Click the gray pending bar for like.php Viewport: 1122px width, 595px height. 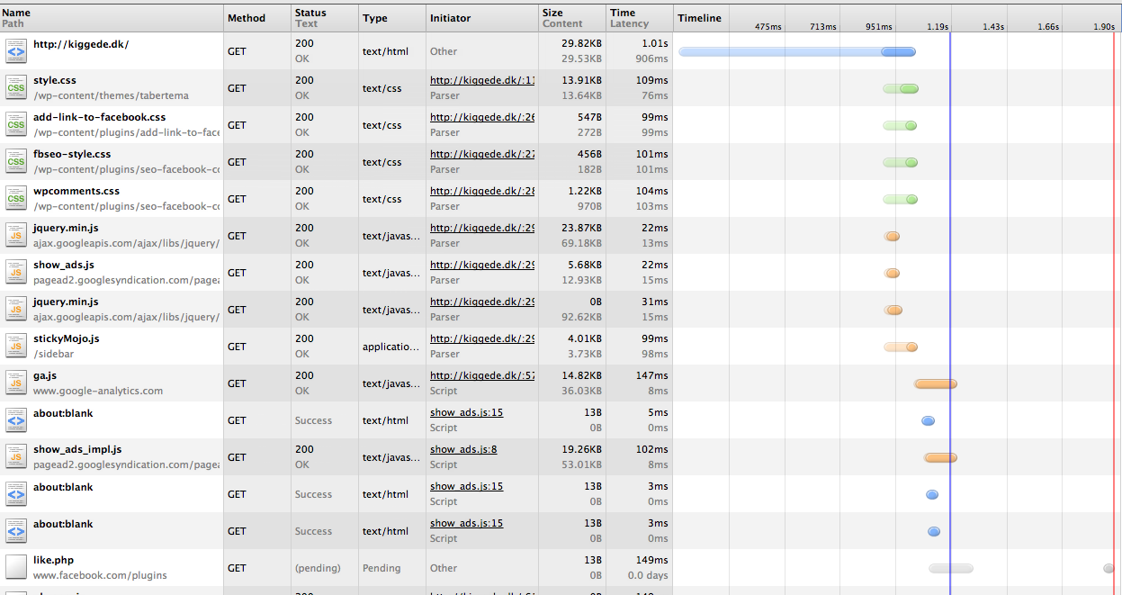(x=950, y=569)
